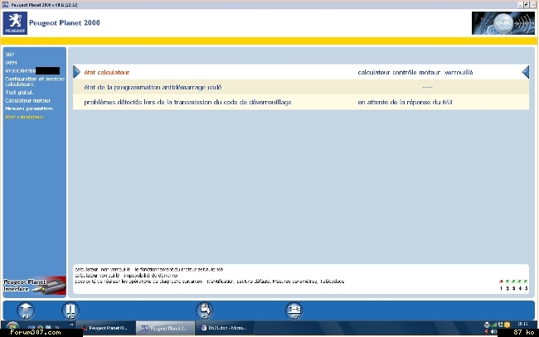Click the F1 round button in bottom bar
Screen dimensions: 539x337
tap(27, 311)
